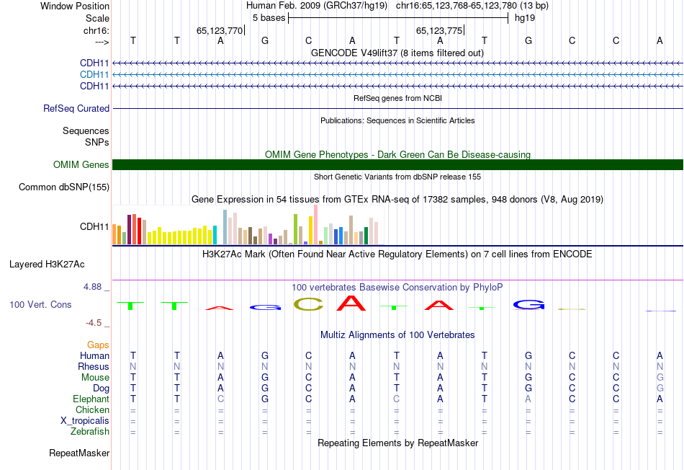Viewport: 684px width, 470px height.
Task: Select the Chicken alignment row label
Action: click(x=92, y=409)
